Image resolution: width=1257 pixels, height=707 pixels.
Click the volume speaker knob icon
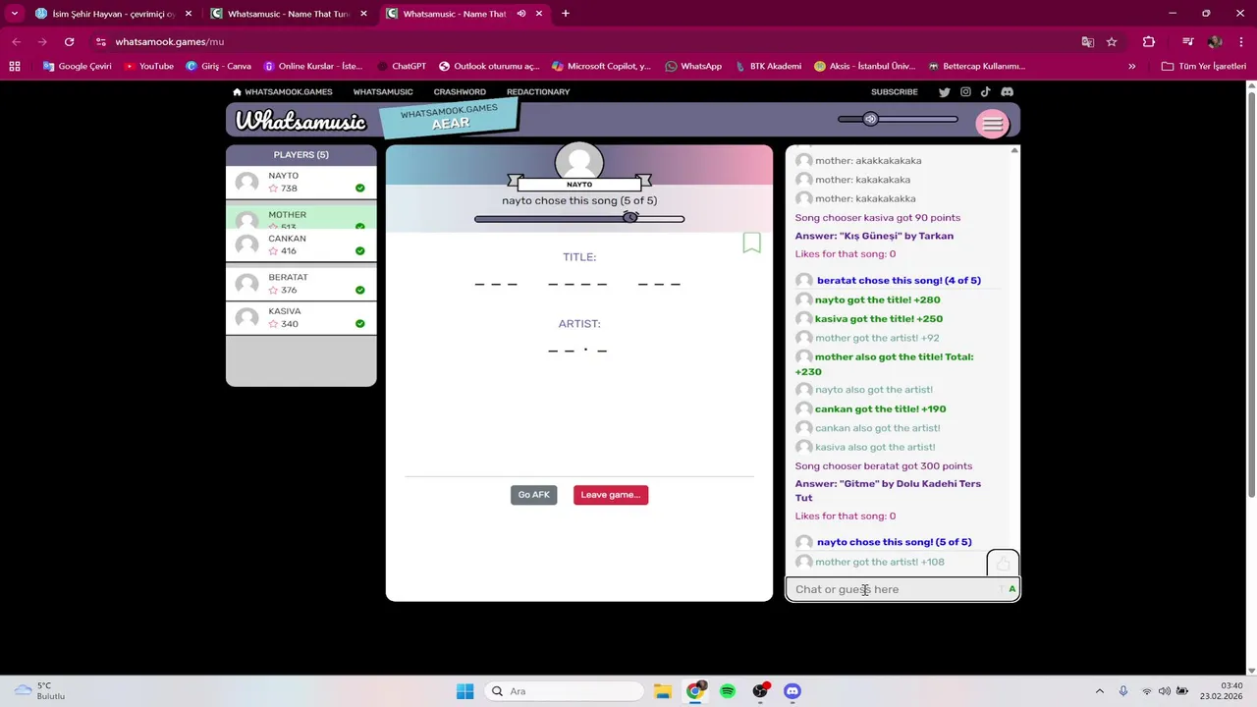click(870, 119)
